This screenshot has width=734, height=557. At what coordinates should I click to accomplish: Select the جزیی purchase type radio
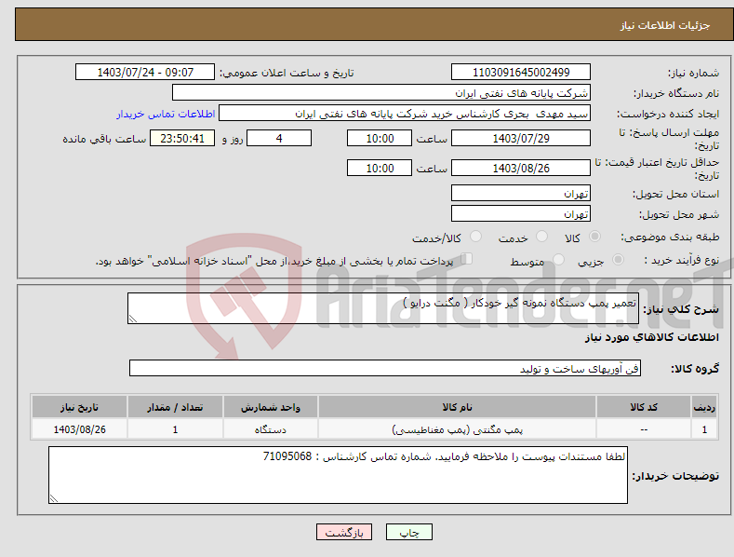[618, 260]
